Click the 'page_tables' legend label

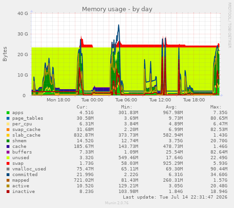tap(28, 118)
